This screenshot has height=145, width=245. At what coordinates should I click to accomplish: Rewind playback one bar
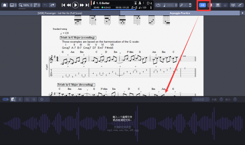[69, 5]
